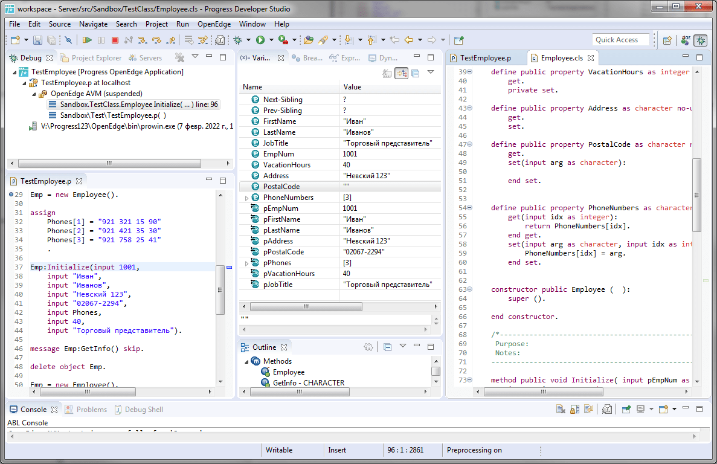Collapse the TestEmployee application tree node
The image size is (717, 464).
point(14,72)
